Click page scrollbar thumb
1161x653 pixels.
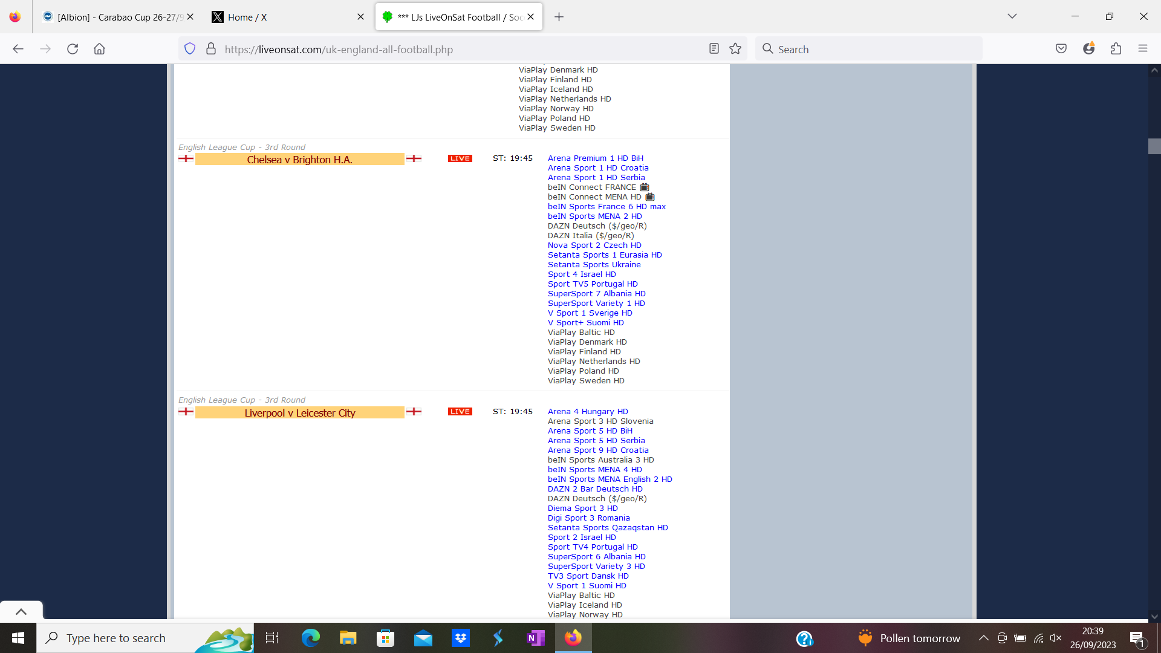pyautogui.click(x=1154, y=146)
